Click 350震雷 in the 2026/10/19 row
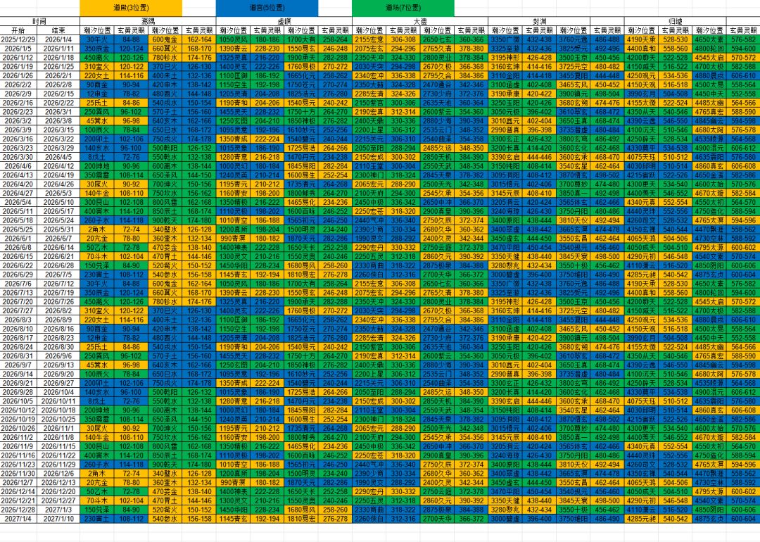This screenshot has height=542, width=760. [x=97, y=420]
